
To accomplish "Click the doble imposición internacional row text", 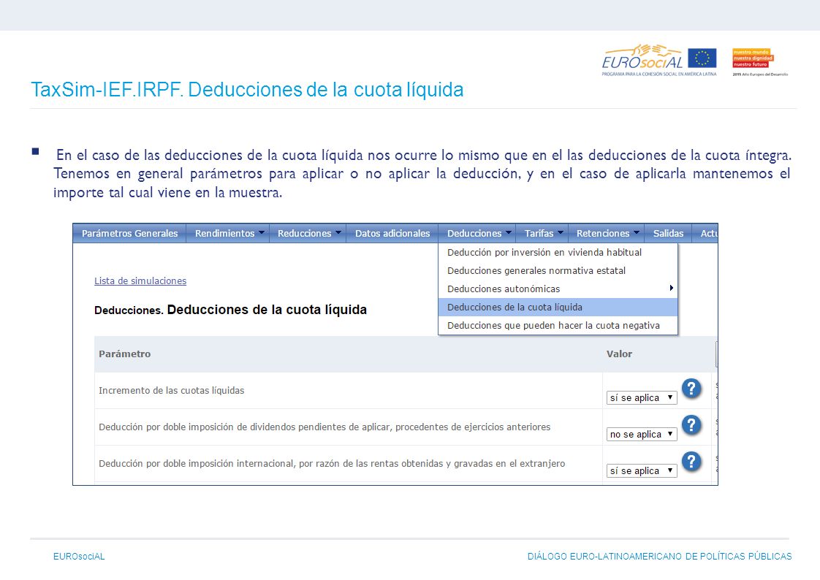I will [x=332, y=464].
